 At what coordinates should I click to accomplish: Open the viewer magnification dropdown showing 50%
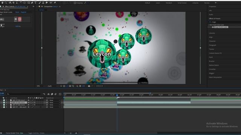(x=41, y=86)
